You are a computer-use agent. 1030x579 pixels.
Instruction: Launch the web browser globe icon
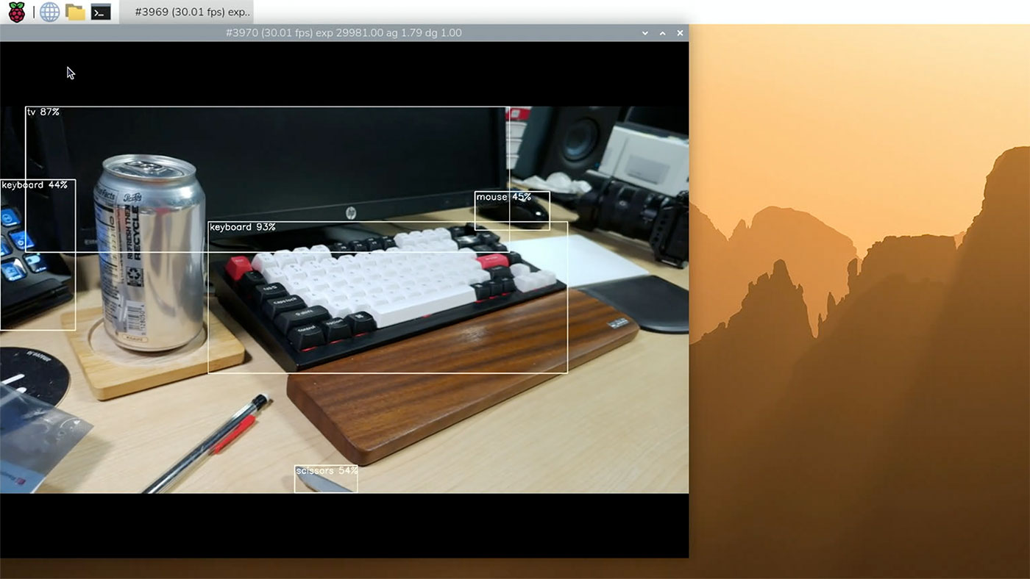(x=49, y=12)
